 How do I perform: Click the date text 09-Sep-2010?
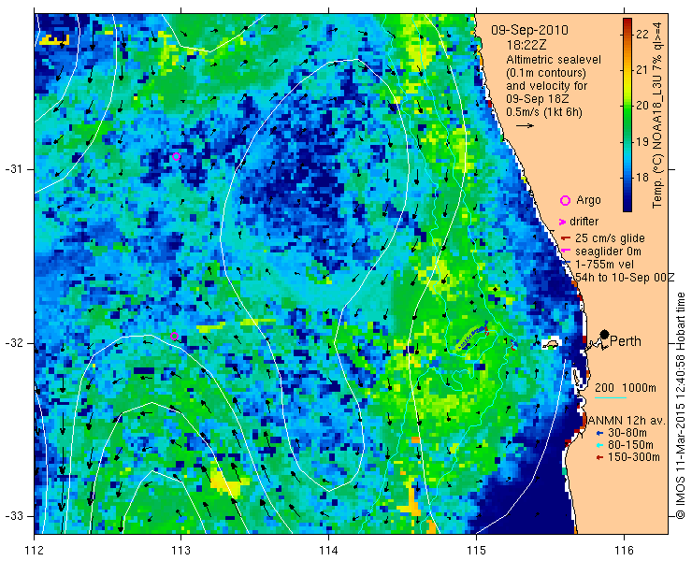(529, 30)
